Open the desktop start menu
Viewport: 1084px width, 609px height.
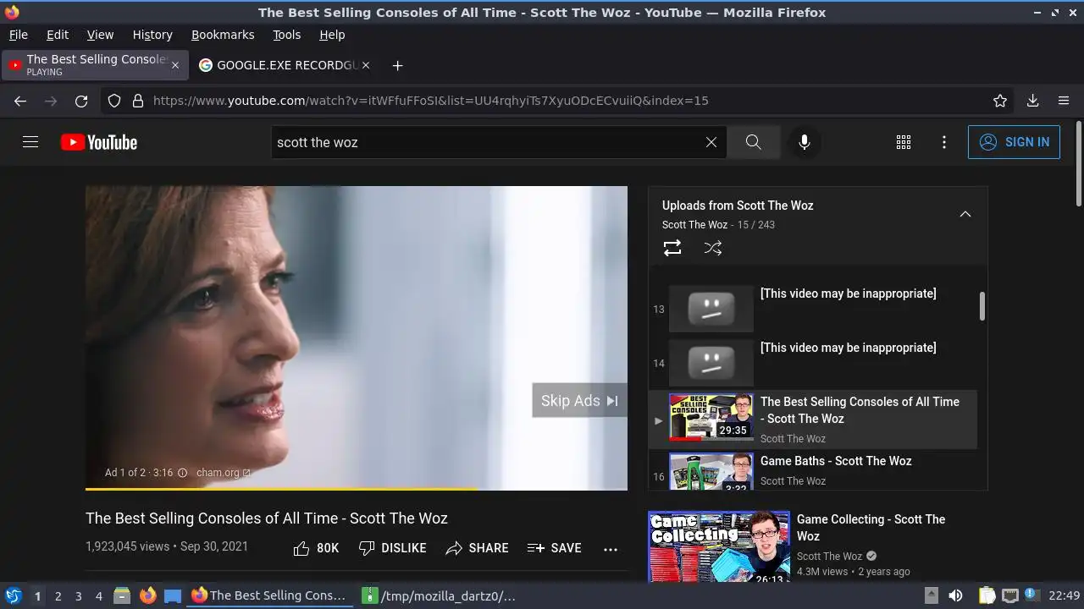13,595
